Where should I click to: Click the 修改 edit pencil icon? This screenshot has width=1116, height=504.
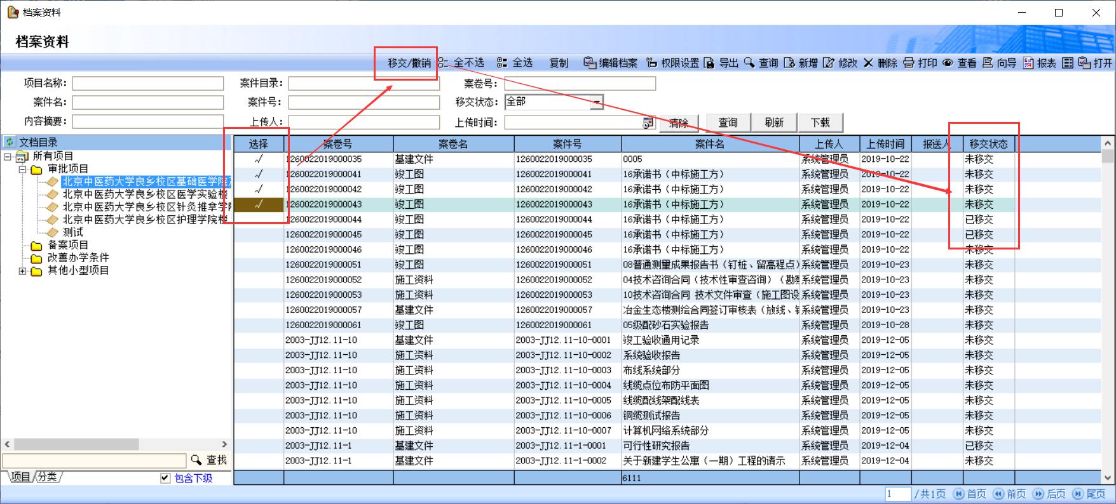point(829,63)
